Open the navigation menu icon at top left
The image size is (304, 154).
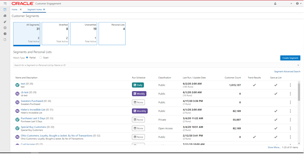click(5, 3)
